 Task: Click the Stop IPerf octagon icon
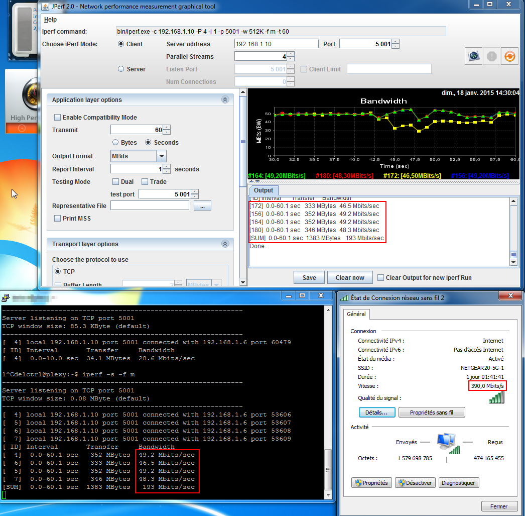[x=491, y=56]
